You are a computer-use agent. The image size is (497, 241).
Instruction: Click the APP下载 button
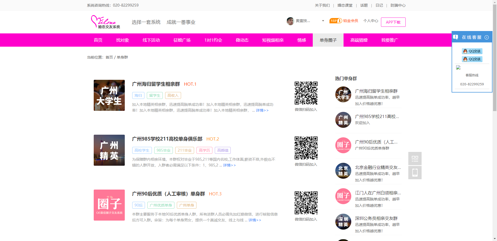tap(393, 22)
